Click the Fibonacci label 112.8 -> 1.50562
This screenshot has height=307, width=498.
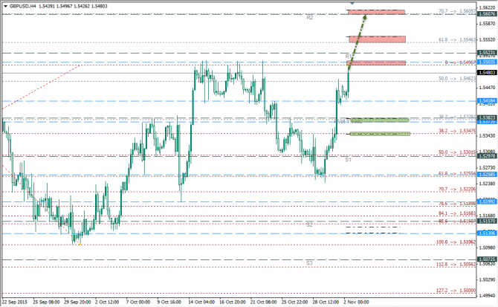coord(456,264)
